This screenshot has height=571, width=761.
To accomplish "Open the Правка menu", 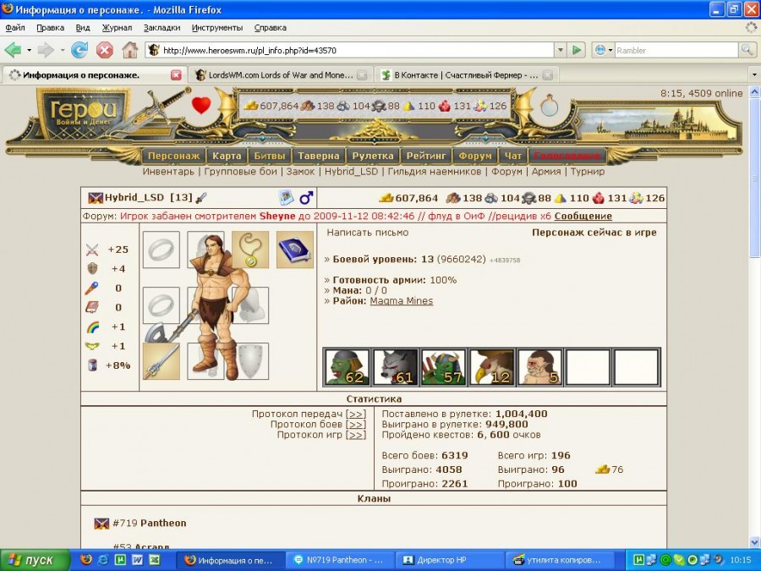I will coord(51,28).
